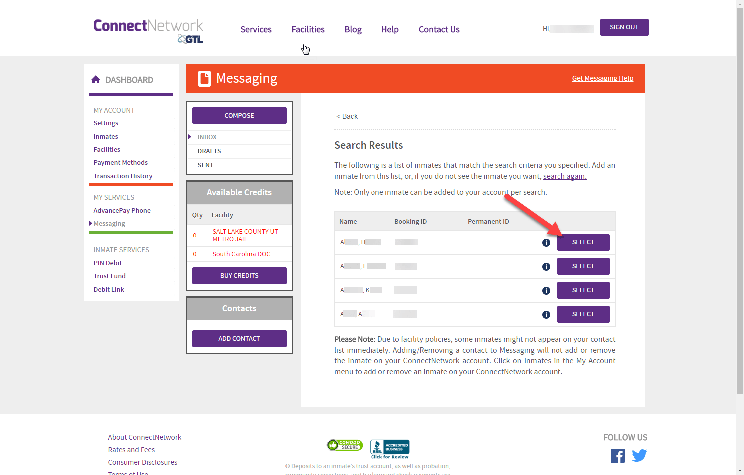Go to the Blog page
This screenshot has width=744, height=475.
[353, 29]
